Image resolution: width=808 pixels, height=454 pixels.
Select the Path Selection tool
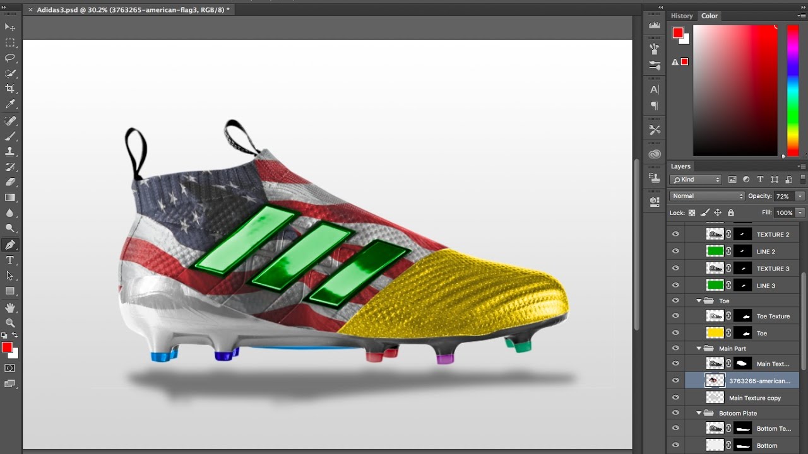pyautogui.click(x=10, y=276)
